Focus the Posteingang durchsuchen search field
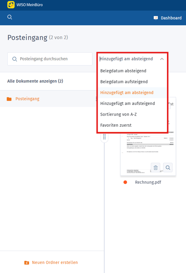Screen dimensions: 186x273 50,59
